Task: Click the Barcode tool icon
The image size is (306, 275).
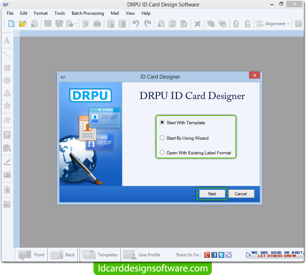Action: (x=7, y=175)
